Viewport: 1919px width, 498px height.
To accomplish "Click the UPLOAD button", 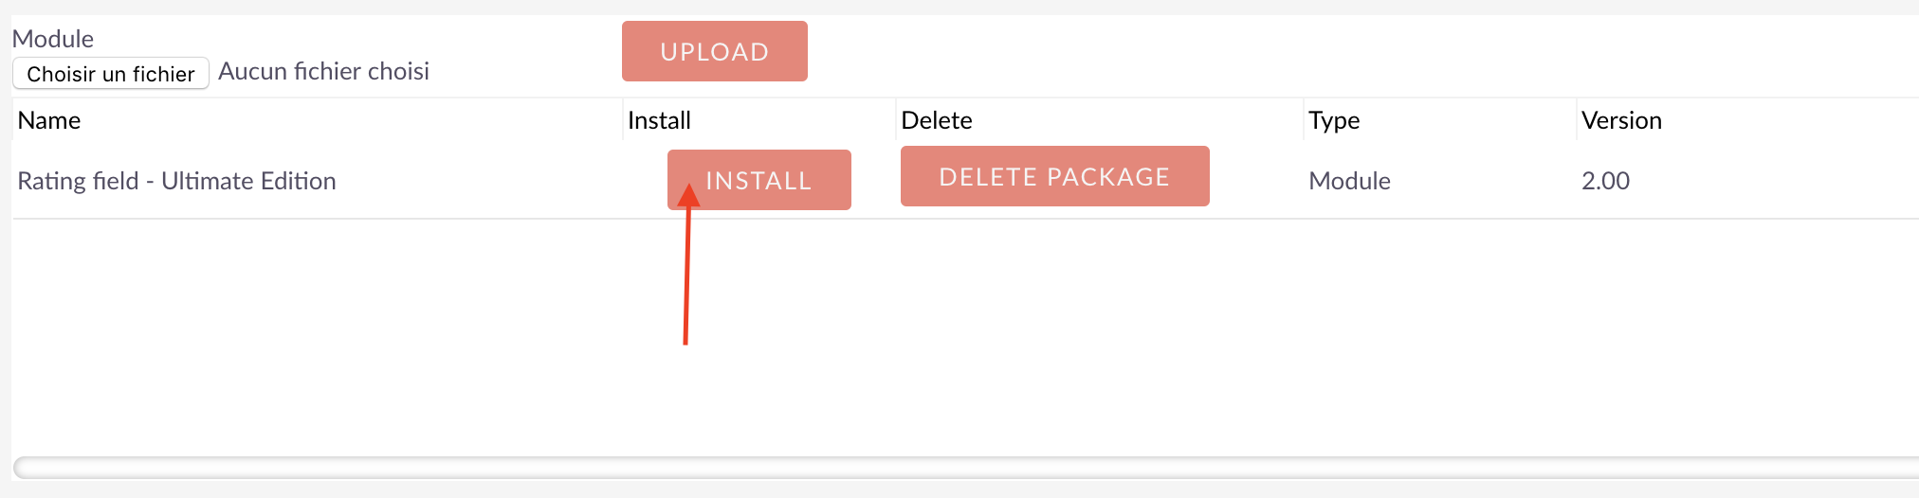I will [x=715, y=51].
